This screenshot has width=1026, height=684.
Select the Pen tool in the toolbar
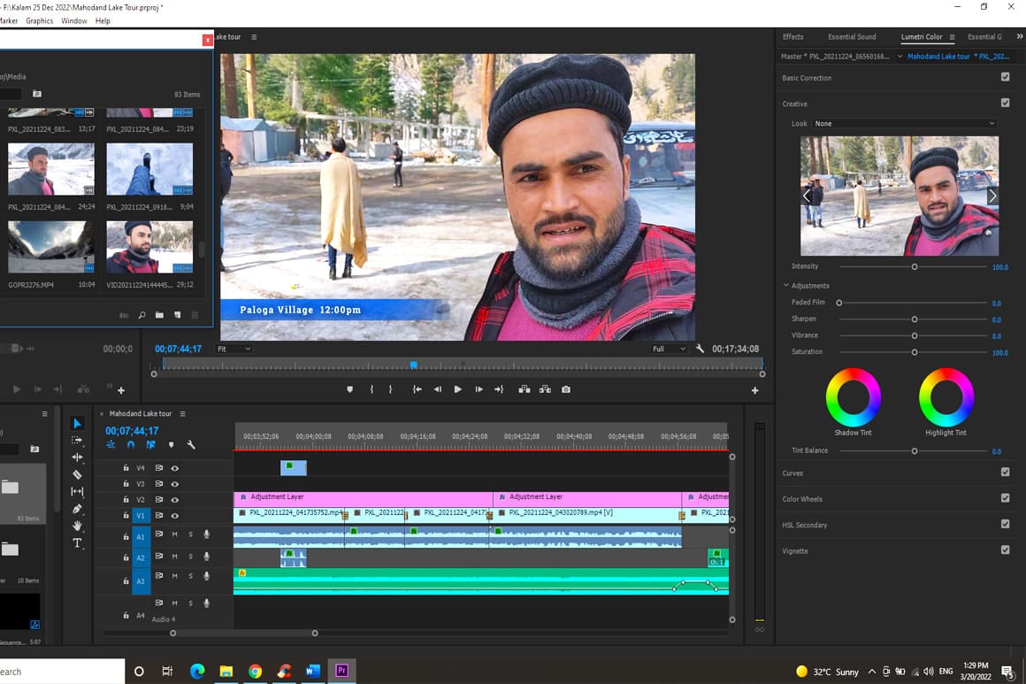tap(77, 509)
